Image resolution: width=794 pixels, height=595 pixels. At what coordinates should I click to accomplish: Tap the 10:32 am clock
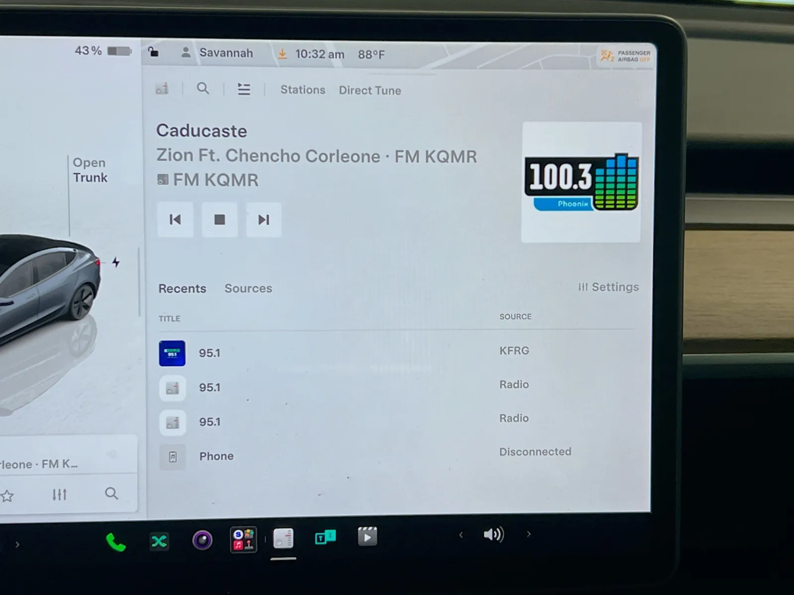click(320, 54)
